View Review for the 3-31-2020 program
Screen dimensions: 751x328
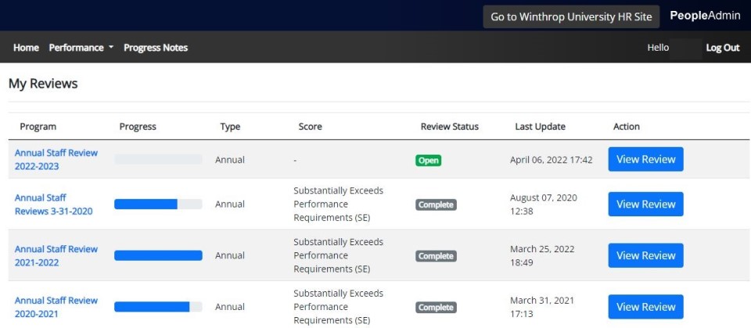645,205
